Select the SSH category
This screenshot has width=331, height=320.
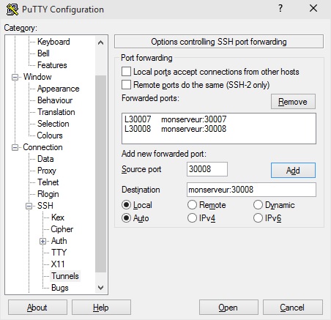(x=45, y=206)
